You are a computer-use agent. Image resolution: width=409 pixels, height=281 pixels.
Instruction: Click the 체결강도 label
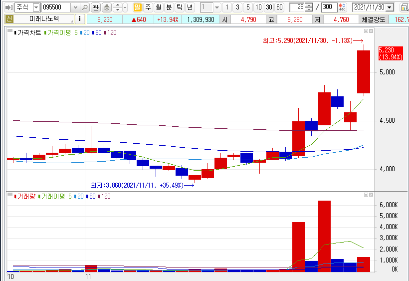tap(374, 19)
